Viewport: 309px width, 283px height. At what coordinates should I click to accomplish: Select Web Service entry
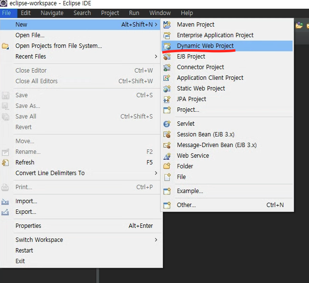pyautogui.click(x=227, y=156)
